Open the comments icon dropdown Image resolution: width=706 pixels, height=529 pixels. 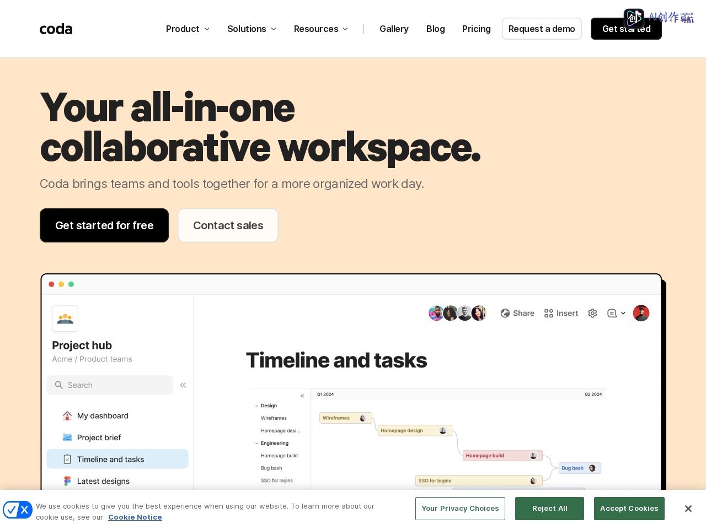pos(616,313)
